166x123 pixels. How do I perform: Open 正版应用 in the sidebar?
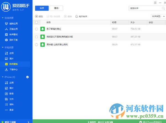pos(11,29)
